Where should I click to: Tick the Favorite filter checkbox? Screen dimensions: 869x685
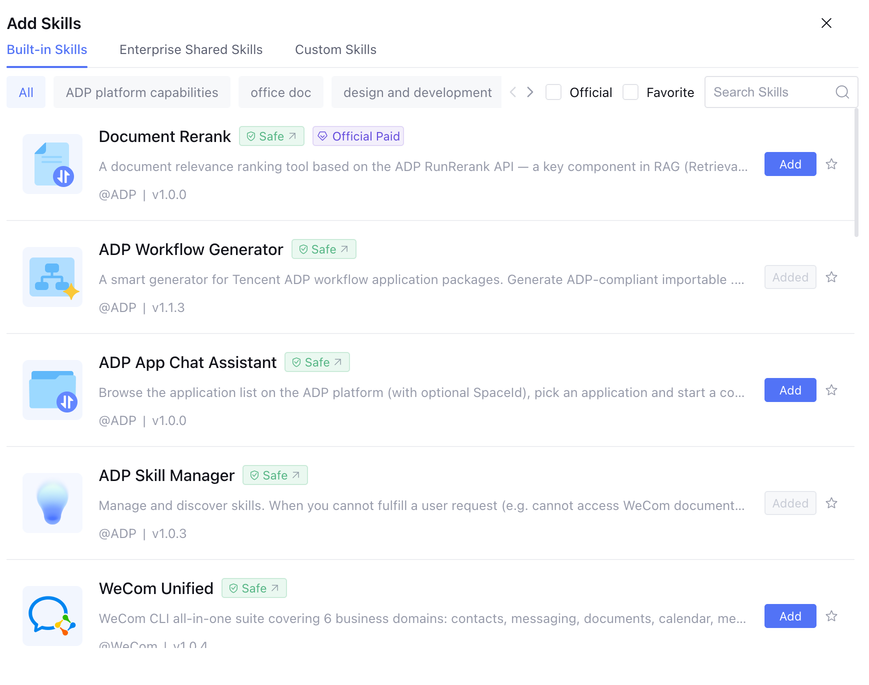click(630, 92)
